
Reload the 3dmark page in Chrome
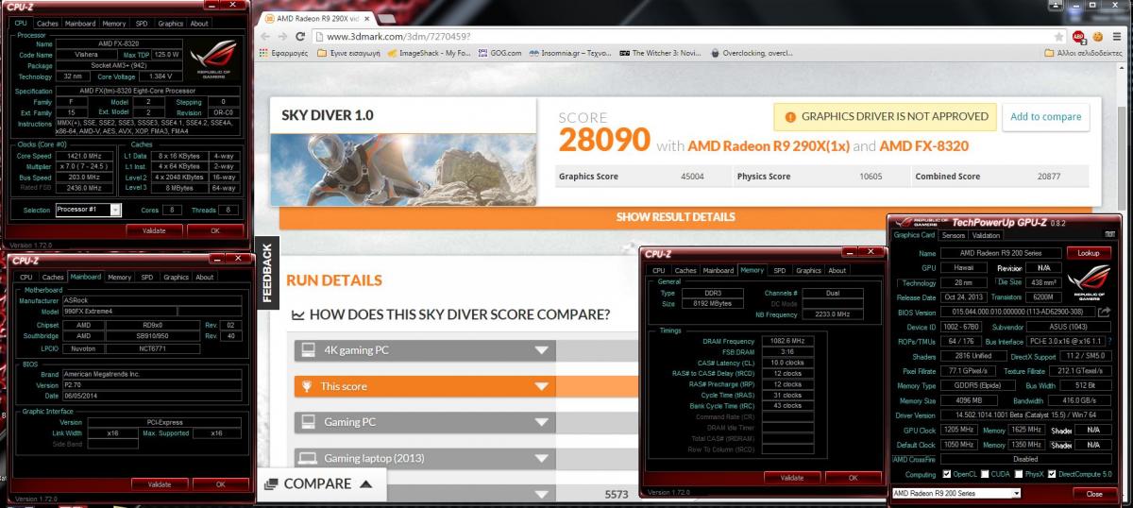pyautogui.click(x=300, y=36)
